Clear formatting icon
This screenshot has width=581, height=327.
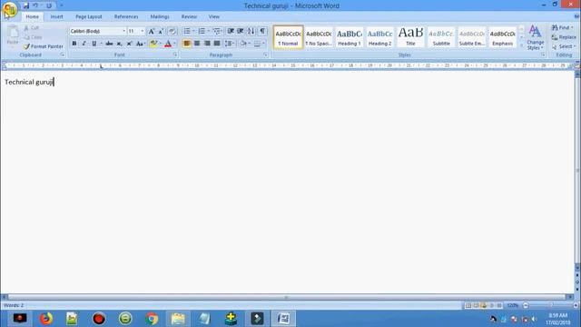tap(172, 31)
